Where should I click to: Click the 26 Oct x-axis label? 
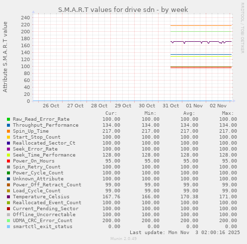(51, 106)
